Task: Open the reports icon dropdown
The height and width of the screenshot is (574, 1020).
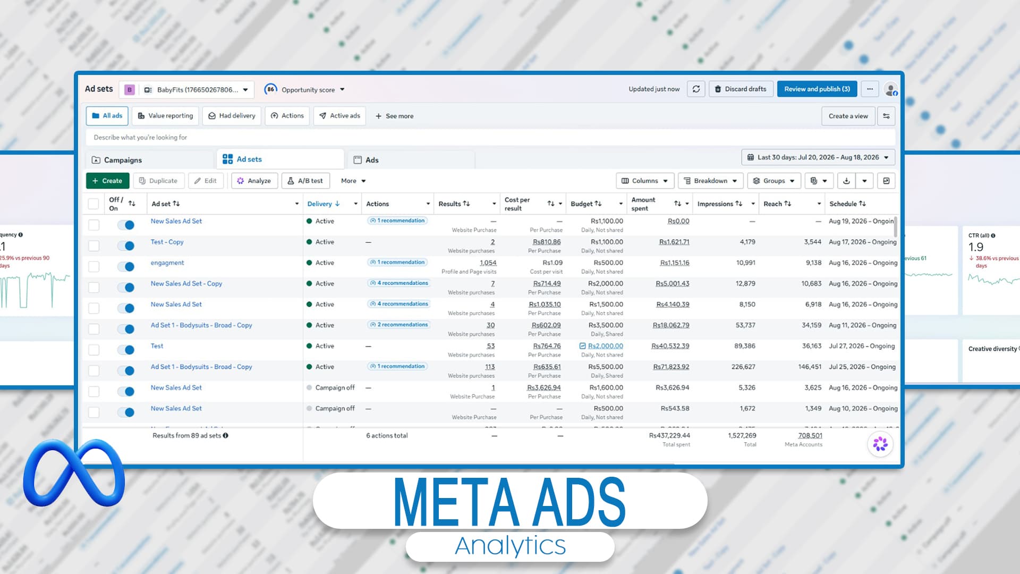Action: point(819,181)
